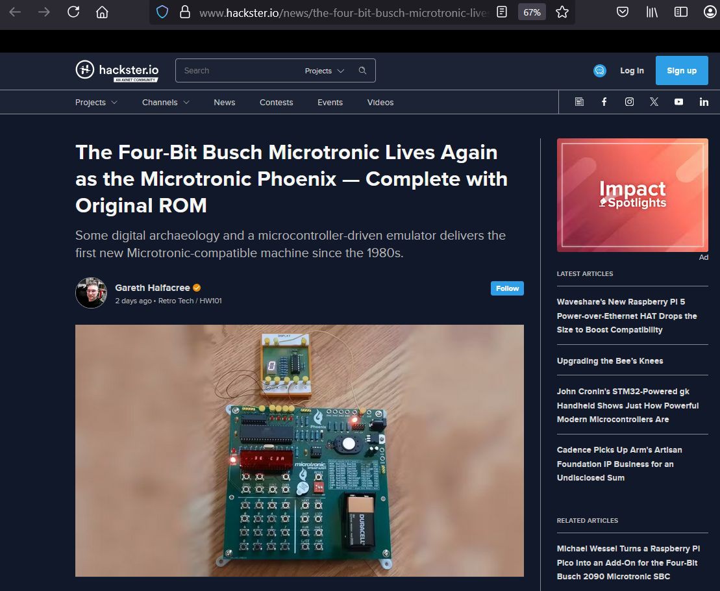Viewport: 720px width, 591px height.
Task: Toggle reader view in the address bar
Action: [502, 12]
